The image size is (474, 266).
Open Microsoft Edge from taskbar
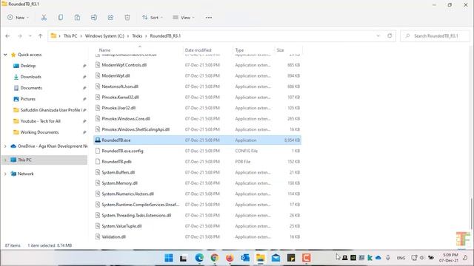coord(199,258)
